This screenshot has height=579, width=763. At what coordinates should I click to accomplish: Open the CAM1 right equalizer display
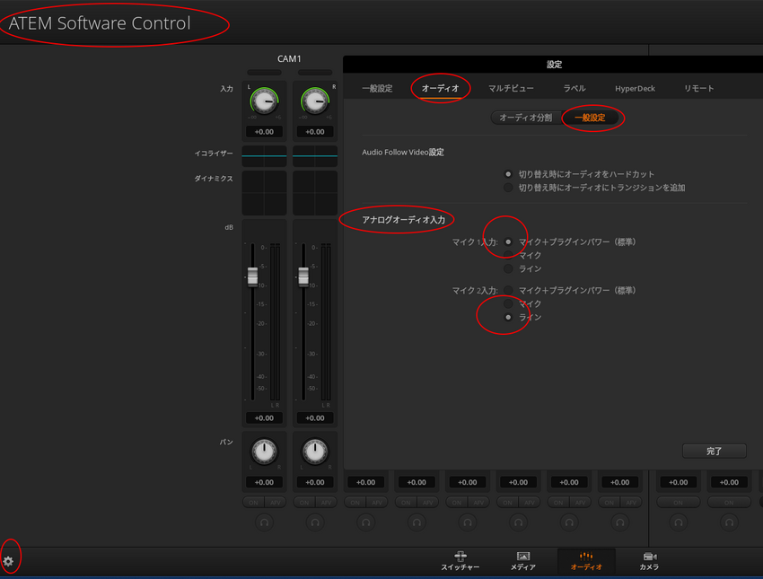pyautogui.click(x=315, y=155)
